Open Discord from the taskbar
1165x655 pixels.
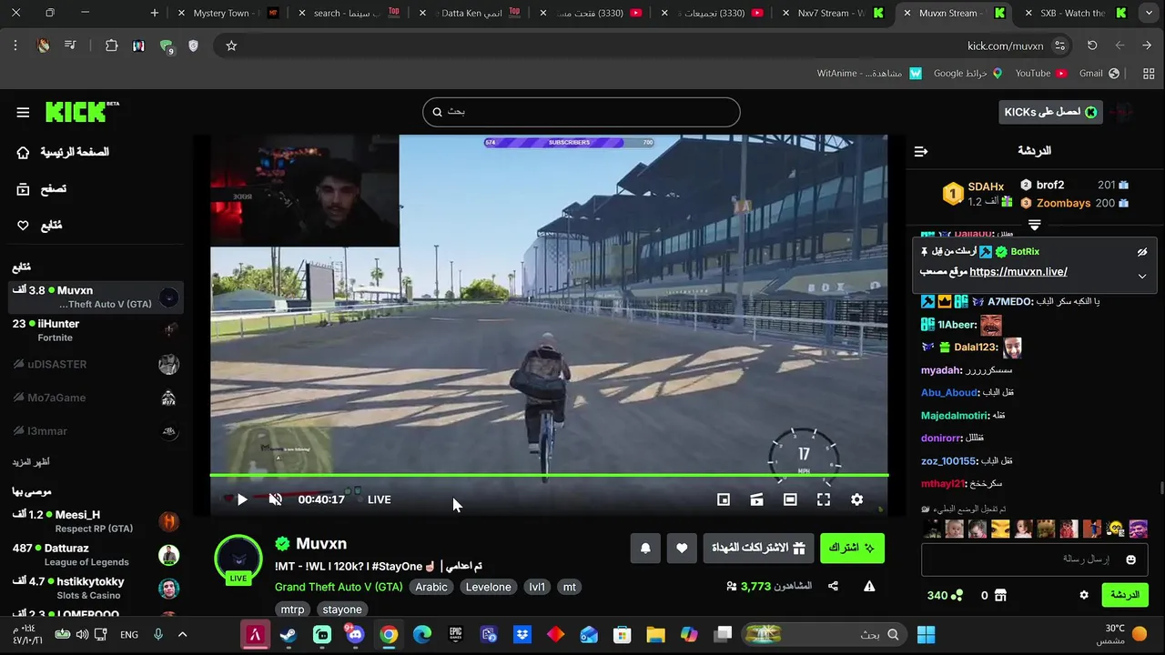[x=355, y=635]
